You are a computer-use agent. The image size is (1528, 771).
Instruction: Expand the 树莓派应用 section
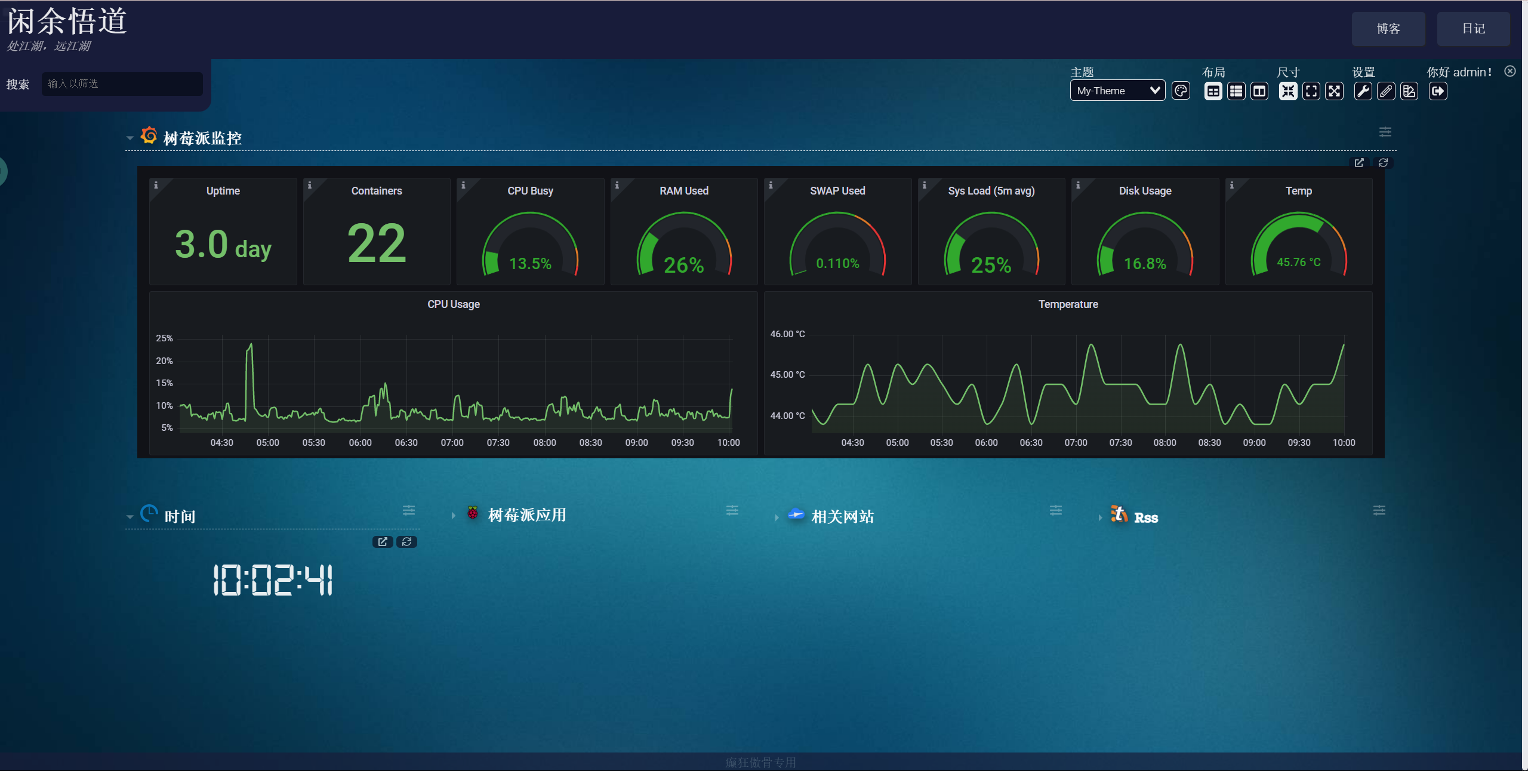coord(454,516)
